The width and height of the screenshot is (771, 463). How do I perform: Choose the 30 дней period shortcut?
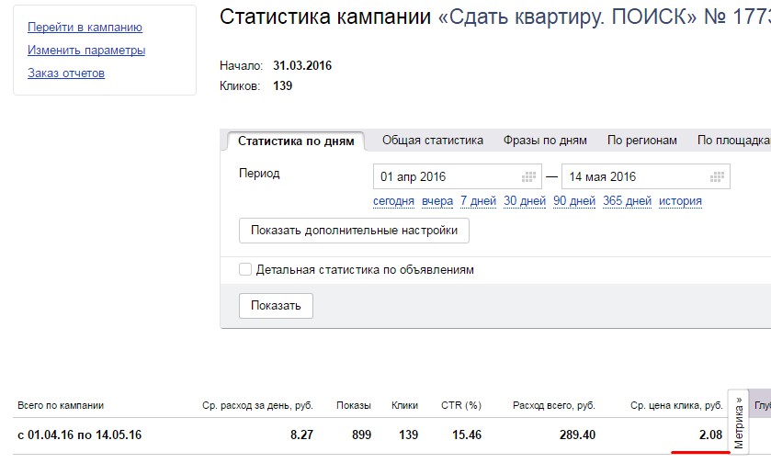(x=525, y=201)
